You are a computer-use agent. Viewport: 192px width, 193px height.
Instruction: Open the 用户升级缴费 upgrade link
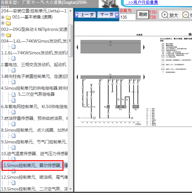coord(143,2)
